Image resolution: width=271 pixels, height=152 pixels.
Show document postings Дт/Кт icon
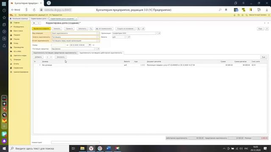pyautogui.click(x=91, y=29)
